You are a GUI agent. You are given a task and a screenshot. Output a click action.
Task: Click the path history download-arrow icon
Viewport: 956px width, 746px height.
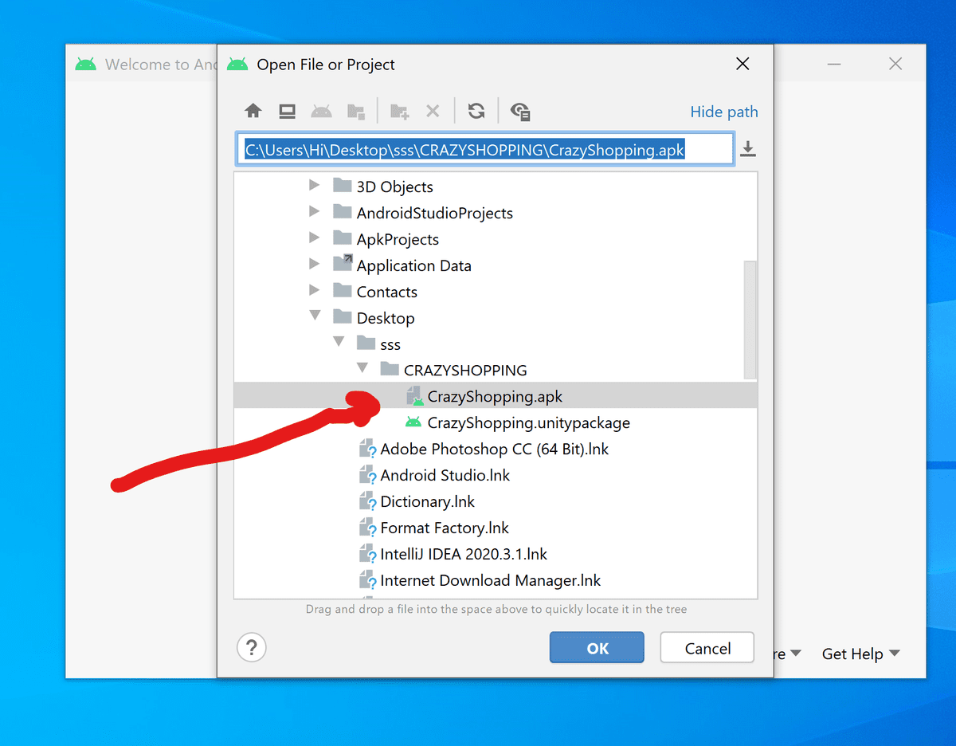pyautogui.click(x=747, y=149)
